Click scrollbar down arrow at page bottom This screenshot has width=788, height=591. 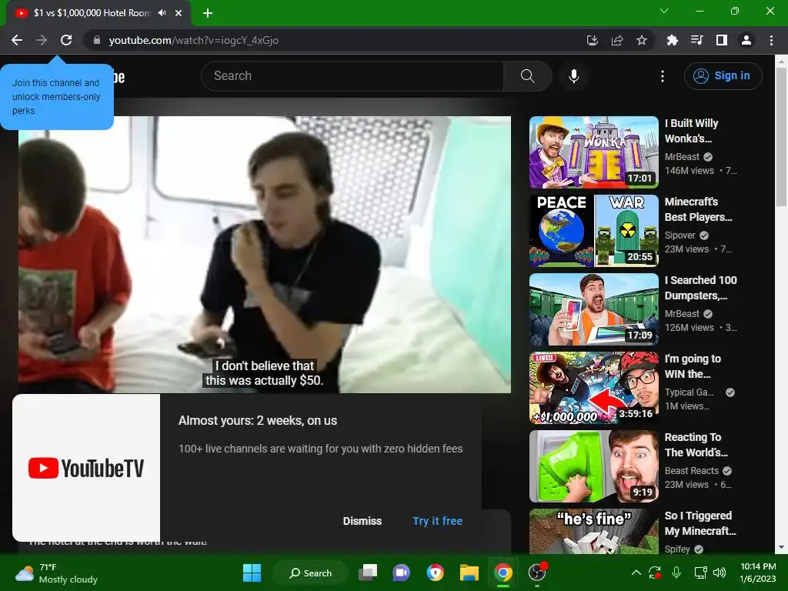click(781, 548)
